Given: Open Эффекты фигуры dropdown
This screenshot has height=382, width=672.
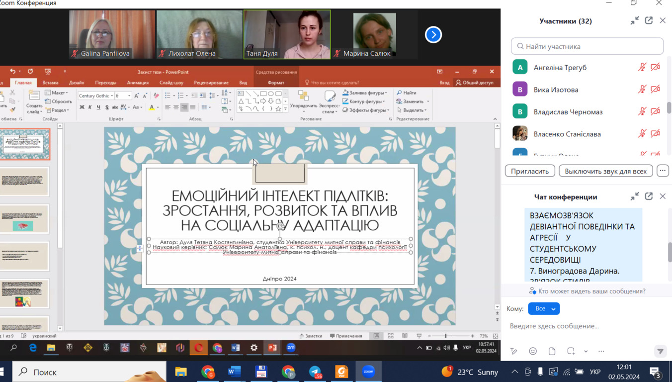Looking at the screenshot, I should (366, 110).
